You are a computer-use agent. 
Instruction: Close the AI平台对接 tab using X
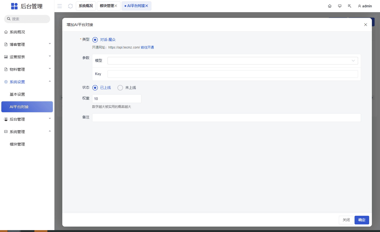(x=147, y=6)
